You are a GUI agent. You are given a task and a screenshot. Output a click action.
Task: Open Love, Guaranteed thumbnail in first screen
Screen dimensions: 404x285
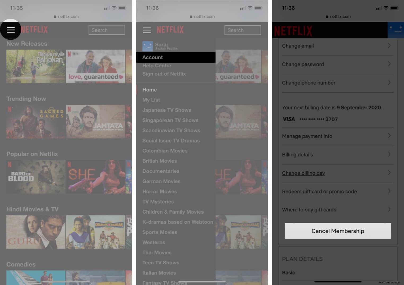click(x=95, y=66)
